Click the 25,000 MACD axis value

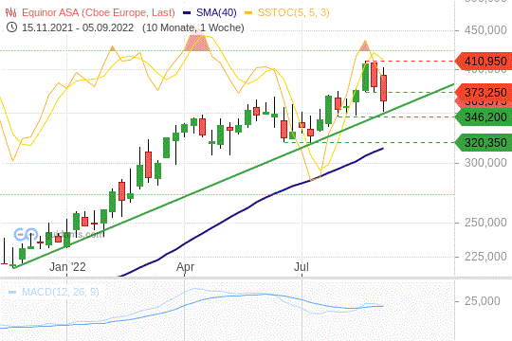pyautogui.click(x=483, y=301)
